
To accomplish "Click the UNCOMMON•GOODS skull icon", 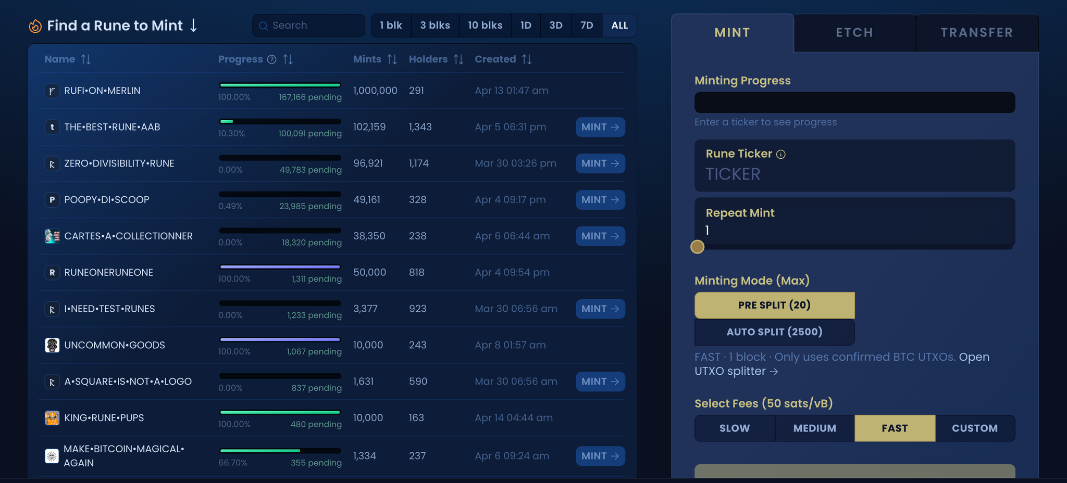I will [52, 345].
